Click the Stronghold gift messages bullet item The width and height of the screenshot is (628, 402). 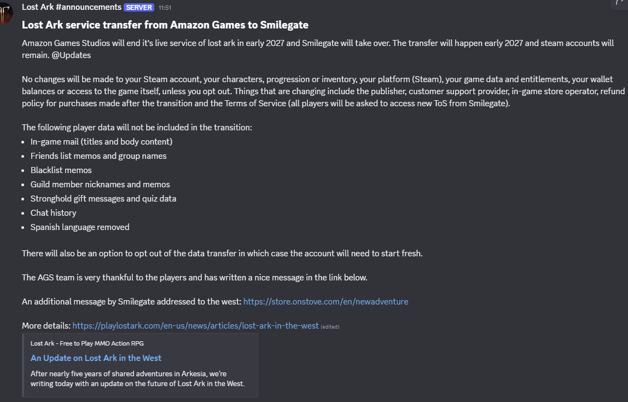[103, 199]
